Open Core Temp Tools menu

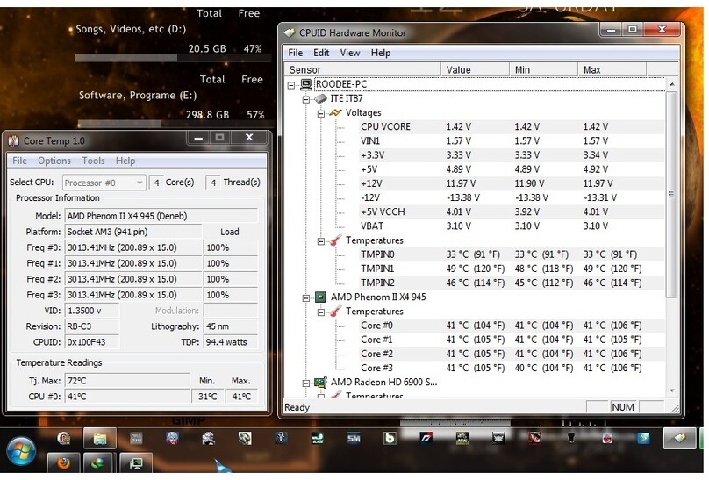point(93,161)
